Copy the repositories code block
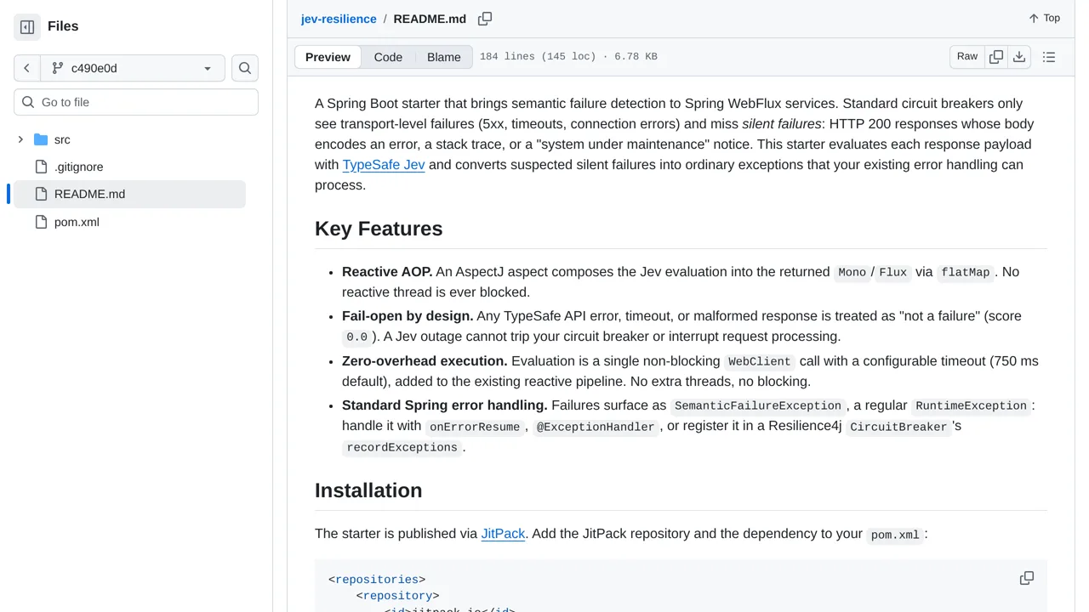The height and width of the screenshot is (612, 1089). [x=1027, y=578]
